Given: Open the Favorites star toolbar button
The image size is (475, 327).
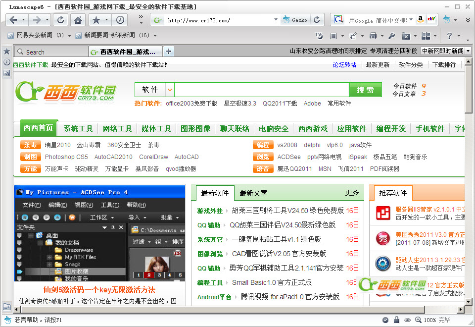Looking at the screenshot, I should (96, 20).
